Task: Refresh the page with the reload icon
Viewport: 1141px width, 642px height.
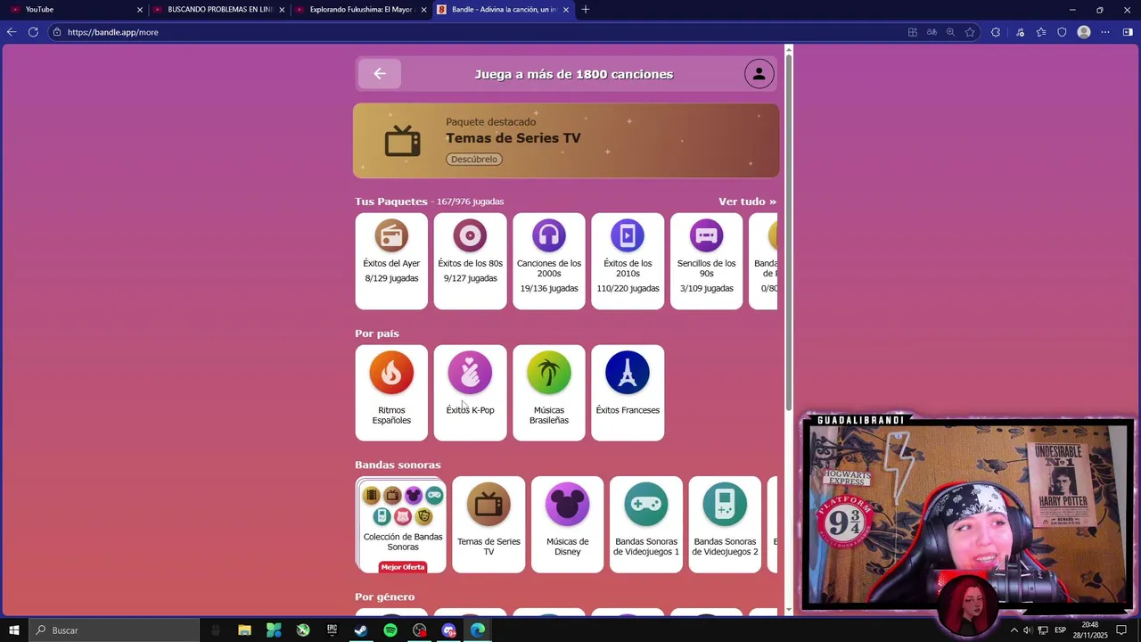Action: 33,32
